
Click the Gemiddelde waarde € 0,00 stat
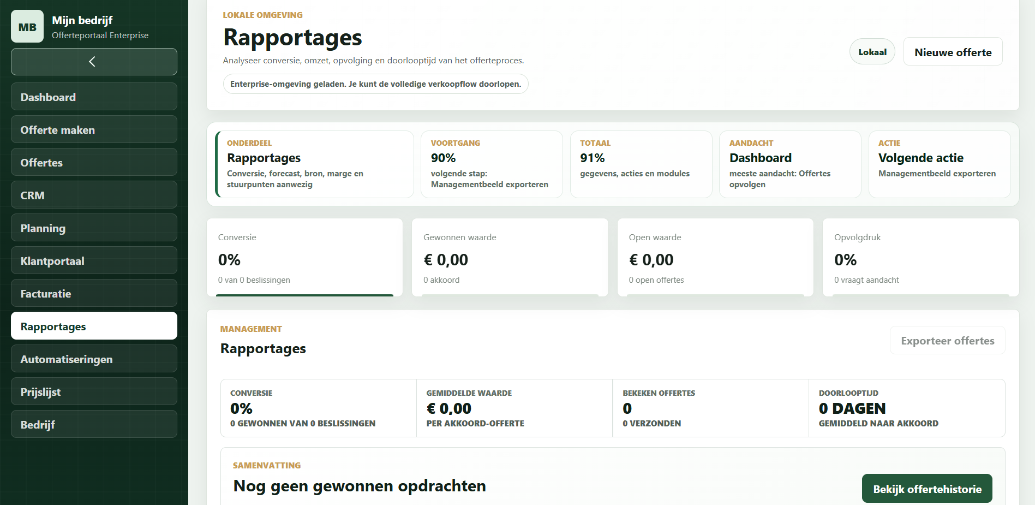pyautogui.click(x=514, y=408)
